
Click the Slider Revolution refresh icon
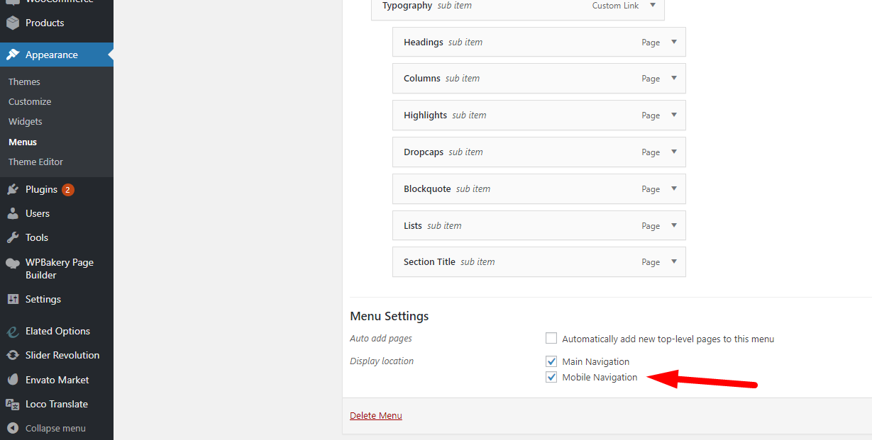point(13,355)
